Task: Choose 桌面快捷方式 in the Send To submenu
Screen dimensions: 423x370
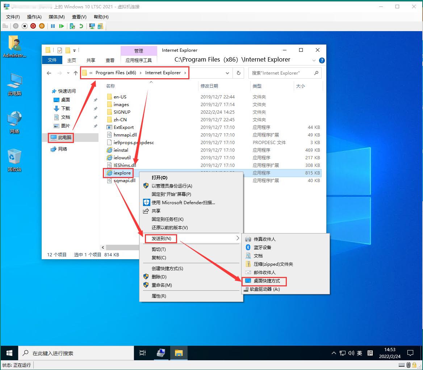Action: [267, 281]
